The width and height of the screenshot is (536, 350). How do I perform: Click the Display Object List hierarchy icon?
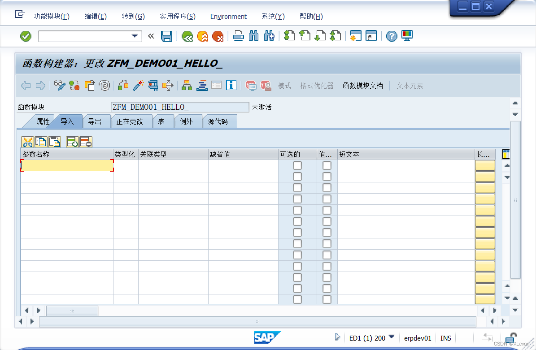(x=187, y=85)
